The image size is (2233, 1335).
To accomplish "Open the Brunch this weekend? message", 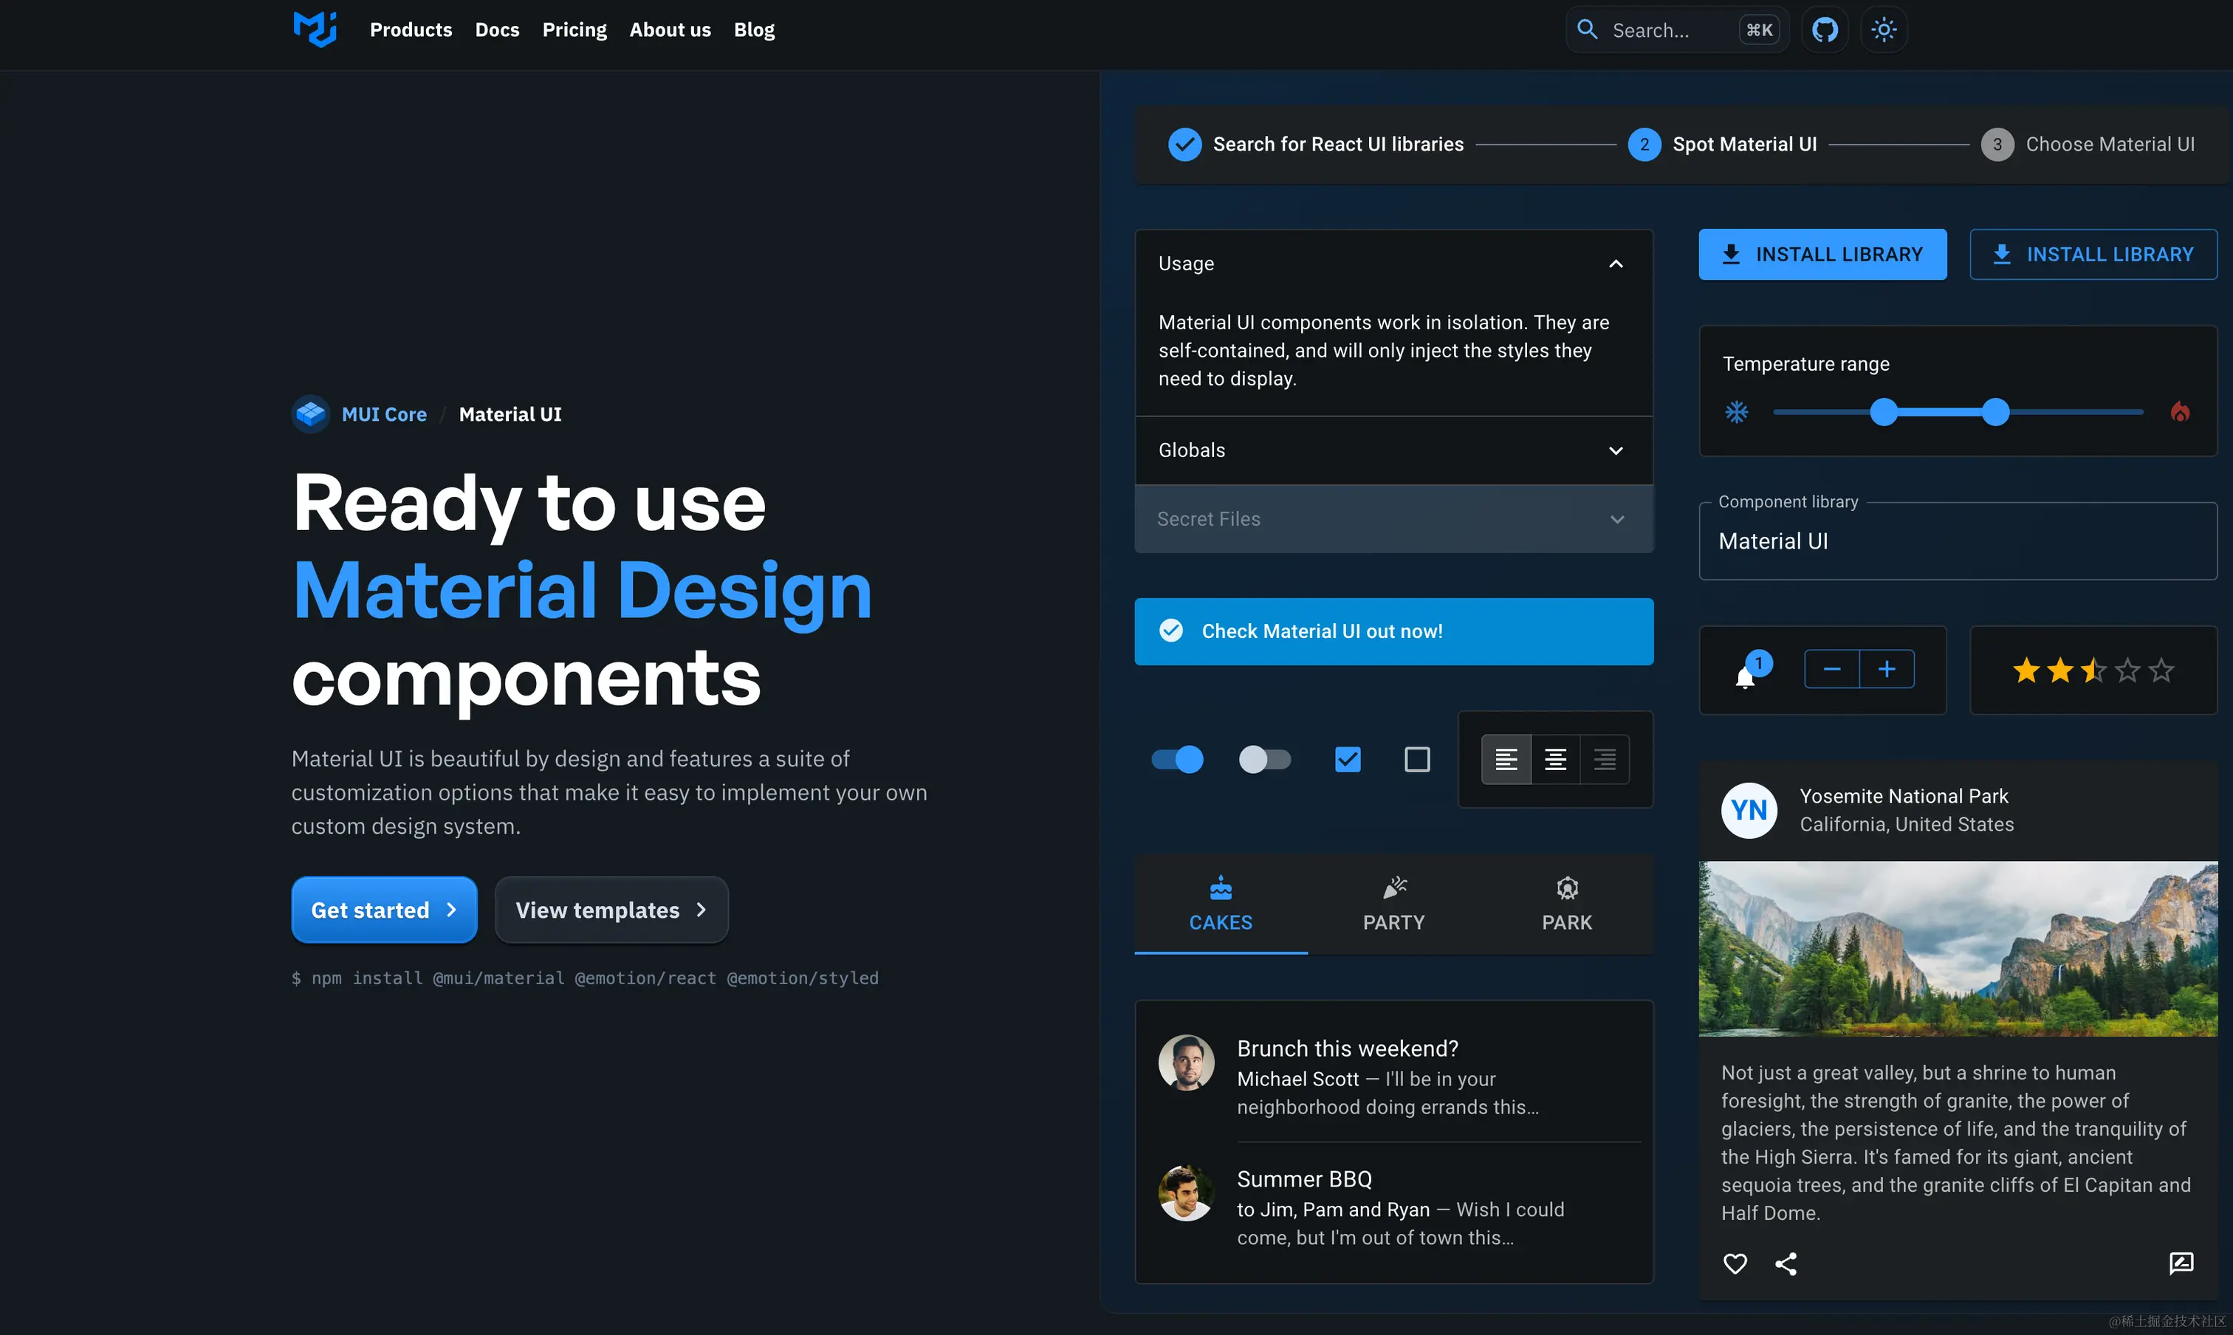I will pyautogui.click(x=1393, y=1077).
